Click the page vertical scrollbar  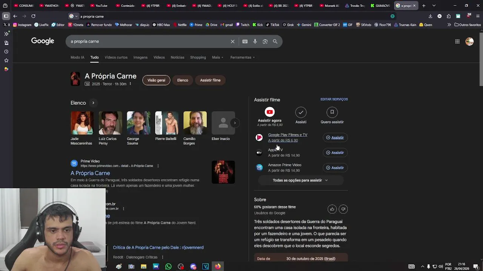(481, 60)
